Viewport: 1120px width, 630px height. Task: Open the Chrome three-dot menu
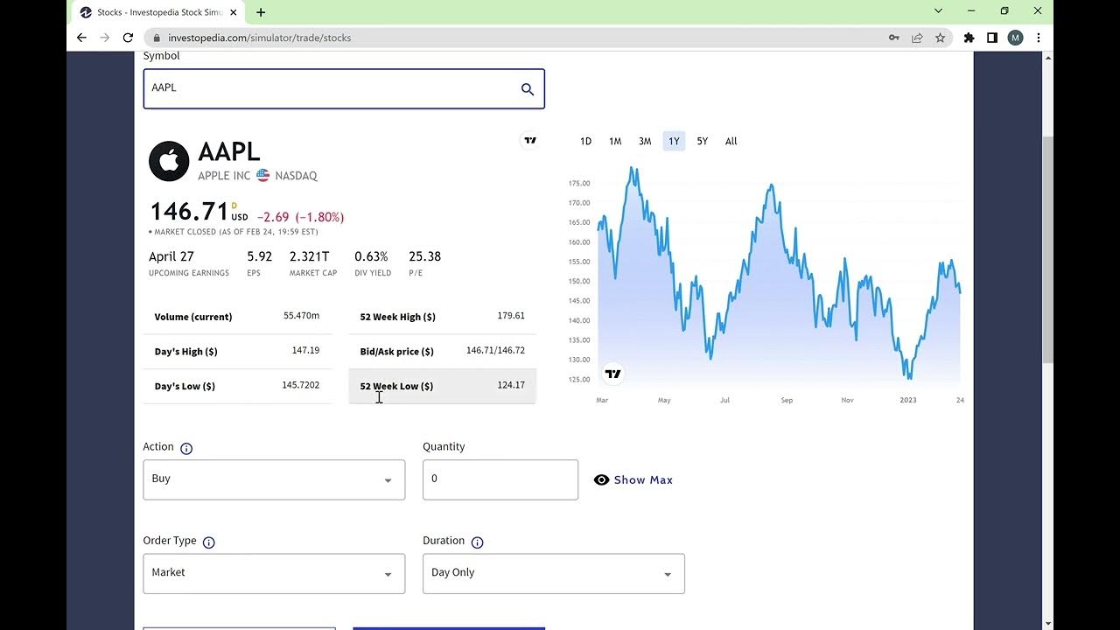coord(1039,38)
